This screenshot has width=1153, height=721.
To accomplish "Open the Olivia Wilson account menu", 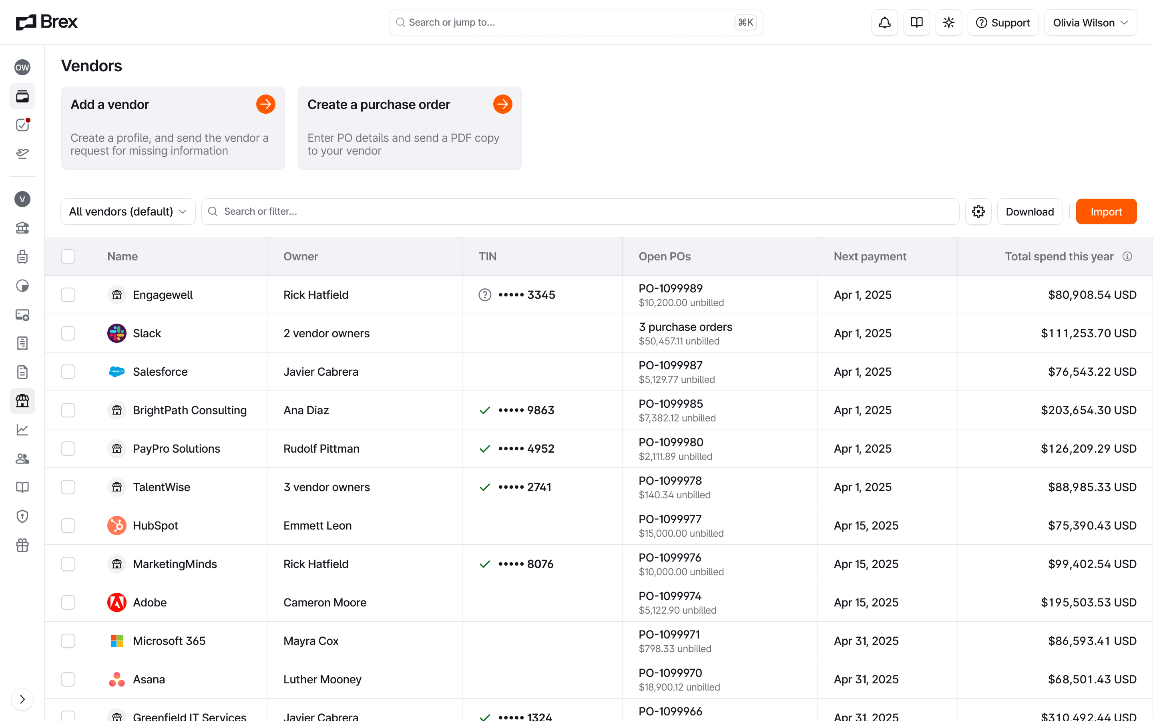I will click(1090, 22).
